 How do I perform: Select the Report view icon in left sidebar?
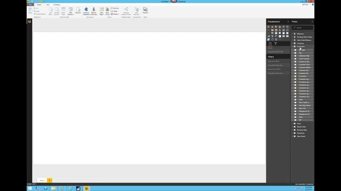click(29, 21)
